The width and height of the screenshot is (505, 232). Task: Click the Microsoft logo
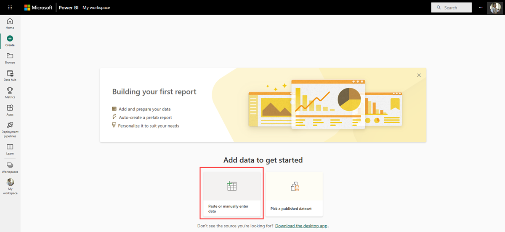[x=38, y=8]
